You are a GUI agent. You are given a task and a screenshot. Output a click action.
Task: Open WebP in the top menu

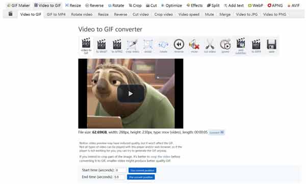pyautogui.click(x=256, y=6)
